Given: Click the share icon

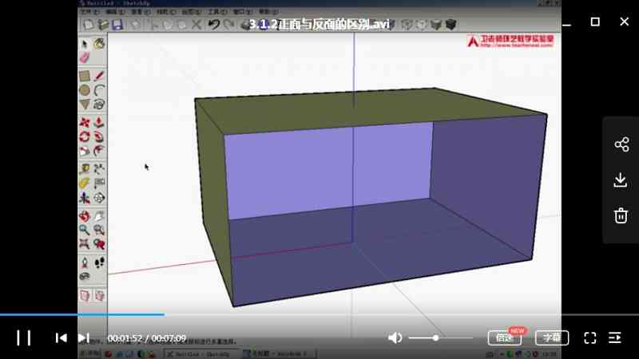Looking at the screenshot, I should [621, 144].
